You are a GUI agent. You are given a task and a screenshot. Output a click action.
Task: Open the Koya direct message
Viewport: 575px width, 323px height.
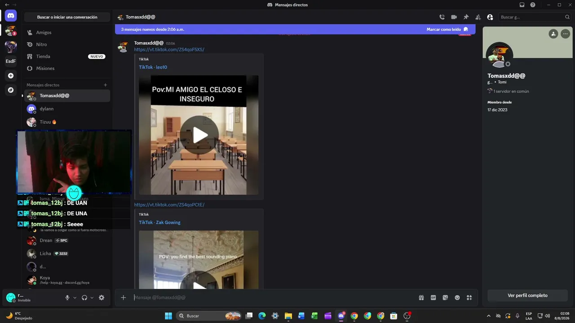pyautogui.click(x=67, y=280)
